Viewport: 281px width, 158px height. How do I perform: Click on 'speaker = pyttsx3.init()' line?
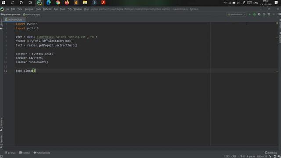click(35, 54)
